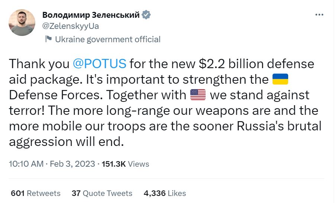The image size is (335, 203).
Task: Click the United States flag emoji
Action: 198,95
